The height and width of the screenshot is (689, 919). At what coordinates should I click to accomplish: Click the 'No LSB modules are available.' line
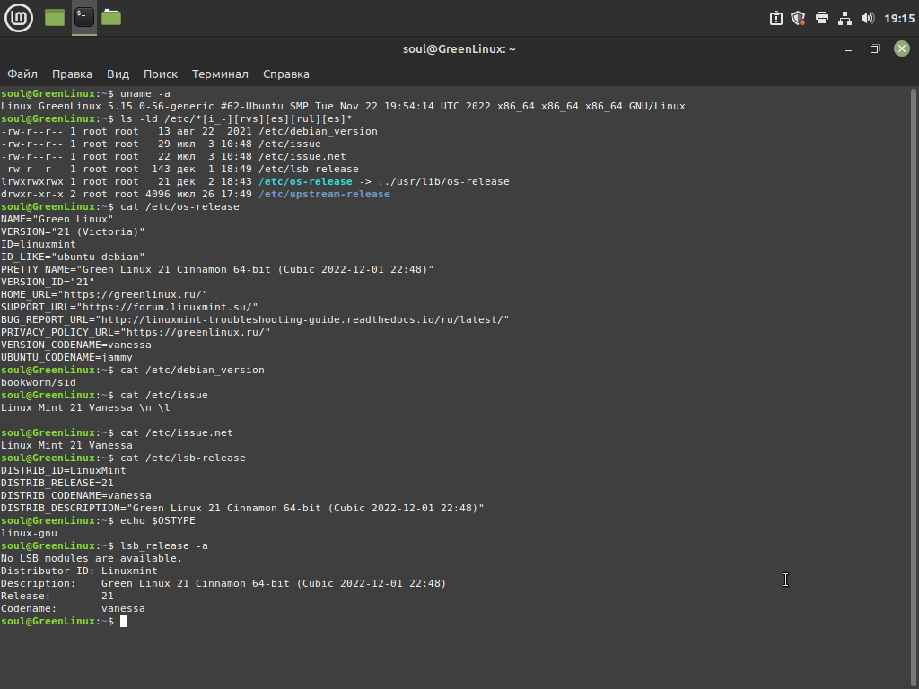[x=92, y=558]
